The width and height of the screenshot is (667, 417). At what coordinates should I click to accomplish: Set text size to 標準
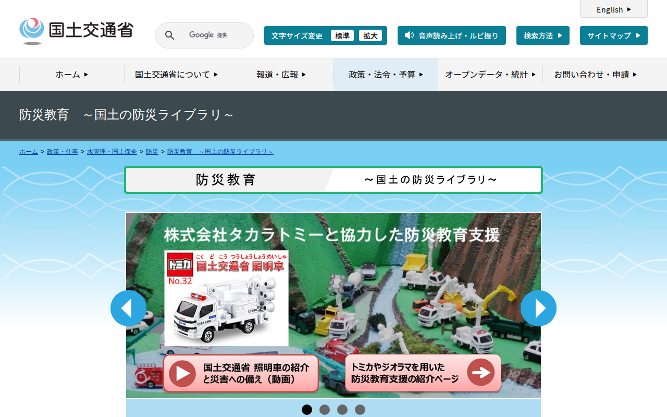point(342,35)
